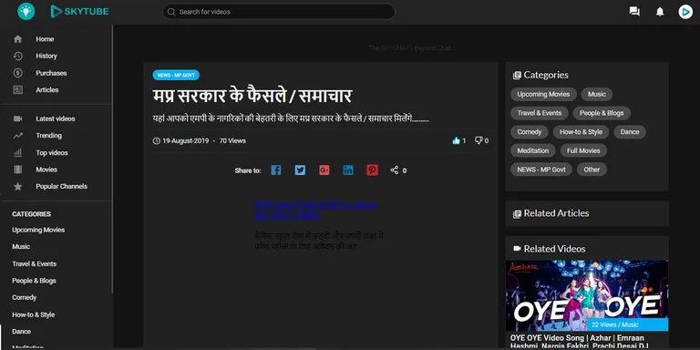
Task: Toggle light mode with the lightbulb icon
Action: (26, 11)
